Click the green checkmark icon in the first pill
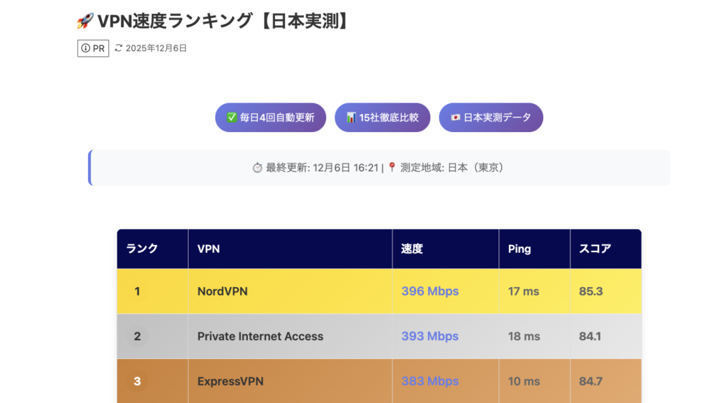The width and height of the screenshot is (715, 403). pyautogui.click(x=231, y=117)
